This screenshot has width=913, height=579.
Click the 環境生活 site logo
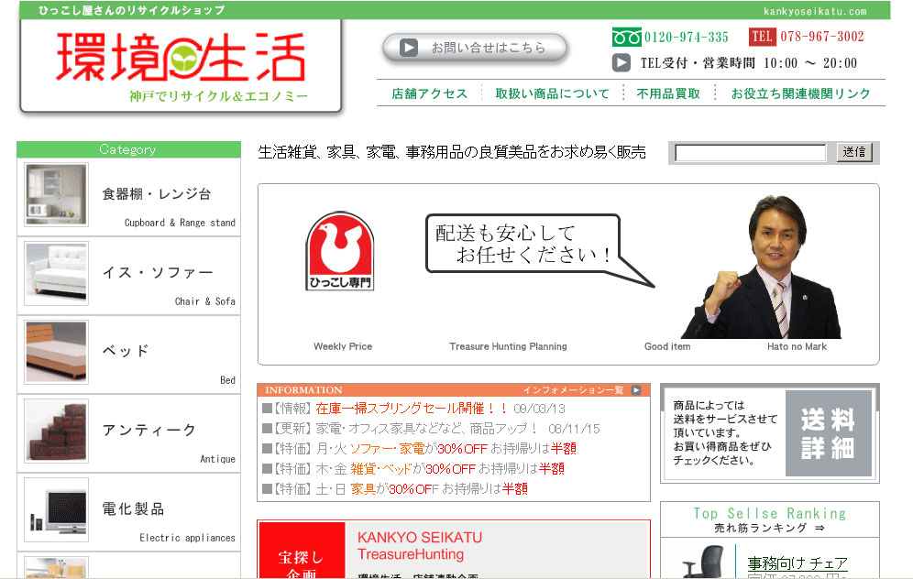click(181, 57)
